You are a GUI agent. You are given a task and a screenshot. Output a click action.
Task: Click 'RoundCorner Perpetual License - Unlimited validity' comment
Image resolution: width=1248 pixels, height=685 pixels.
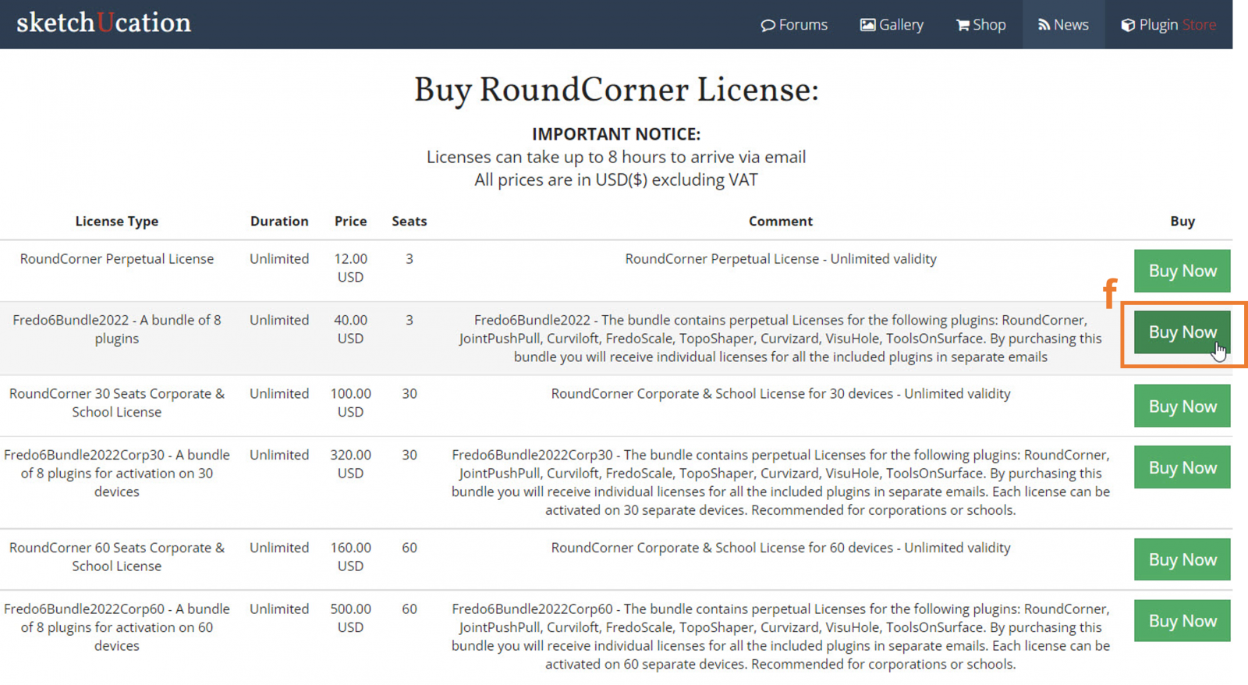point(781,259)
